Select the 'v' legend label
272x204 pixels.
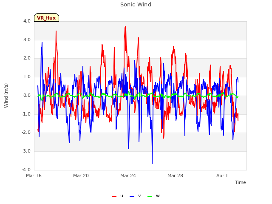click(139, 196)
